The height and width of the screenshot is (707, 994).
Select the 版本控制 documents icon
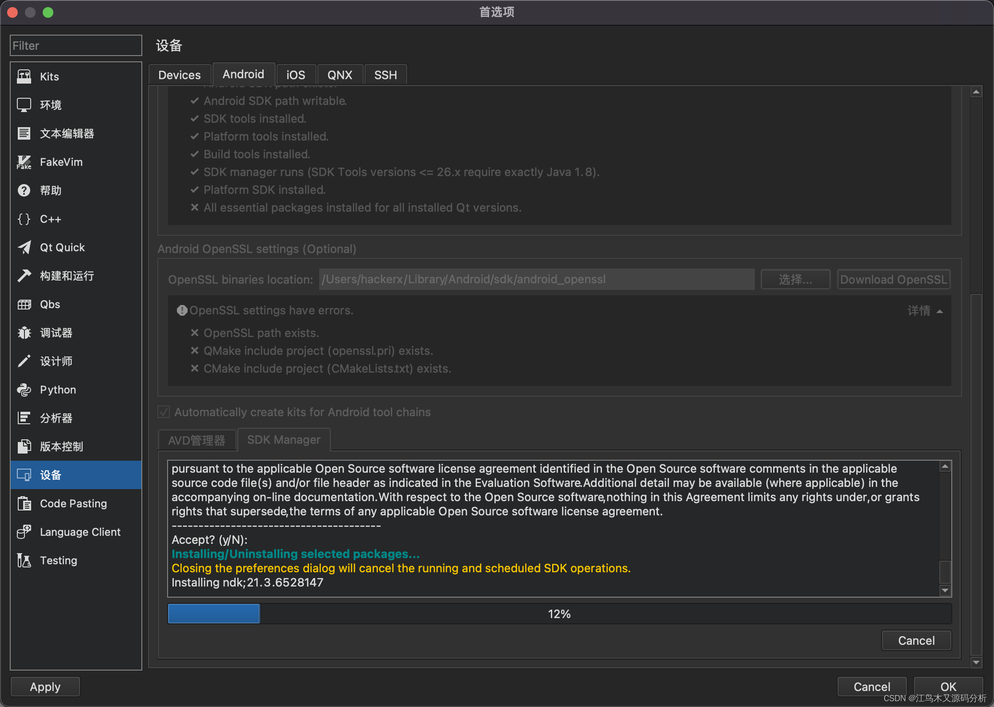[24, 446]
